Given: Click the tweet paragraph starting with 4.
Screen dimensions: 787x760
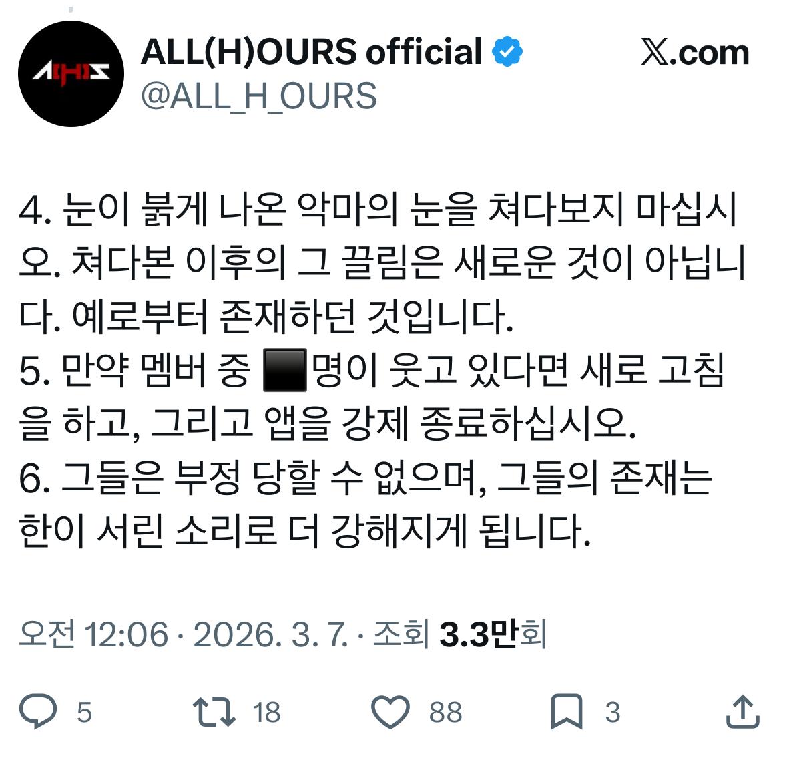Looking at the screenshot, I should pos(381,262).
